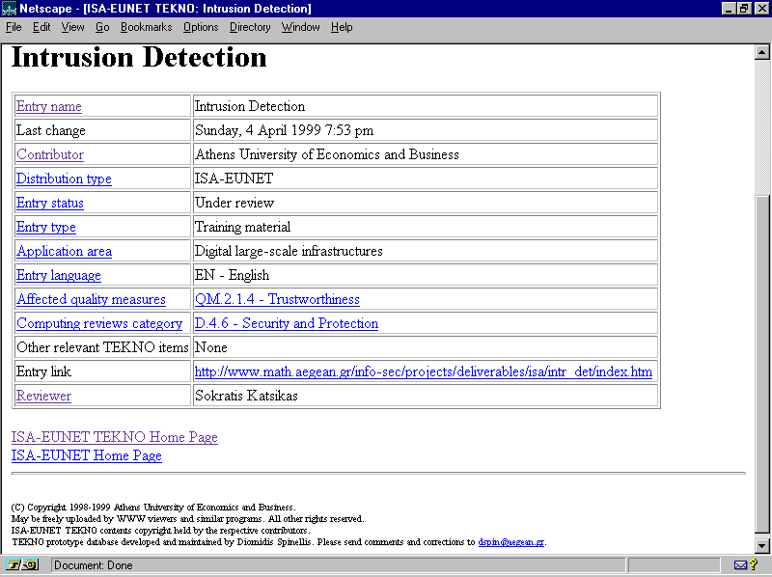Click the 'Sunday, 4 April 1999 7:53 pm' cell
Viewport: 772px width, 577px height.
coord(426,130)
